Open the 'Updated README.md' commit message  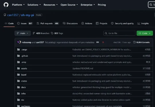click(x=83, y=68)
